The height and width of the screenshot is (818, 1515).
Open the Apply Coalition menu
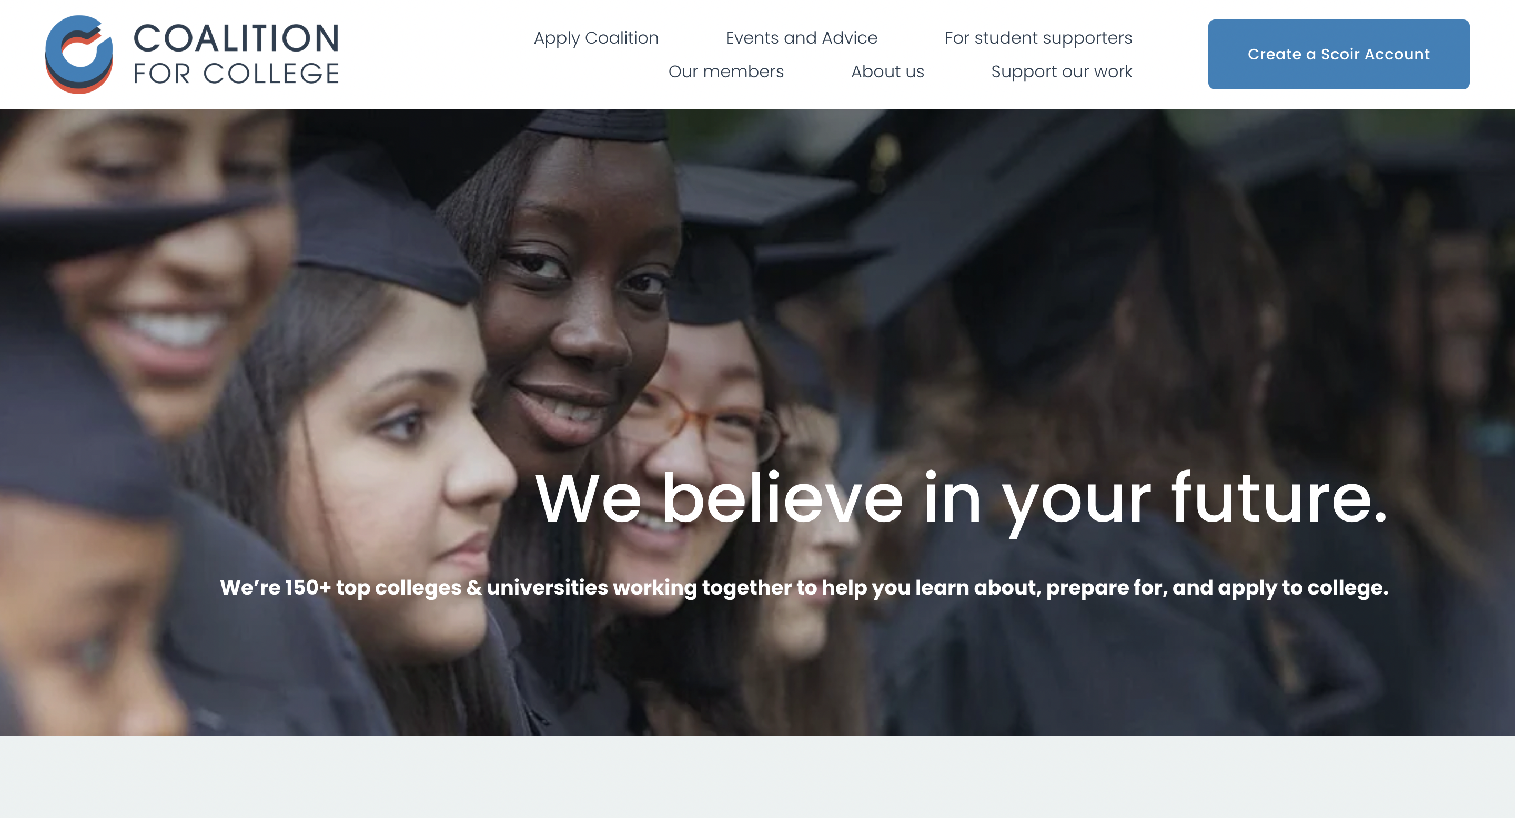pyautogui.click(x=596, y=38)
